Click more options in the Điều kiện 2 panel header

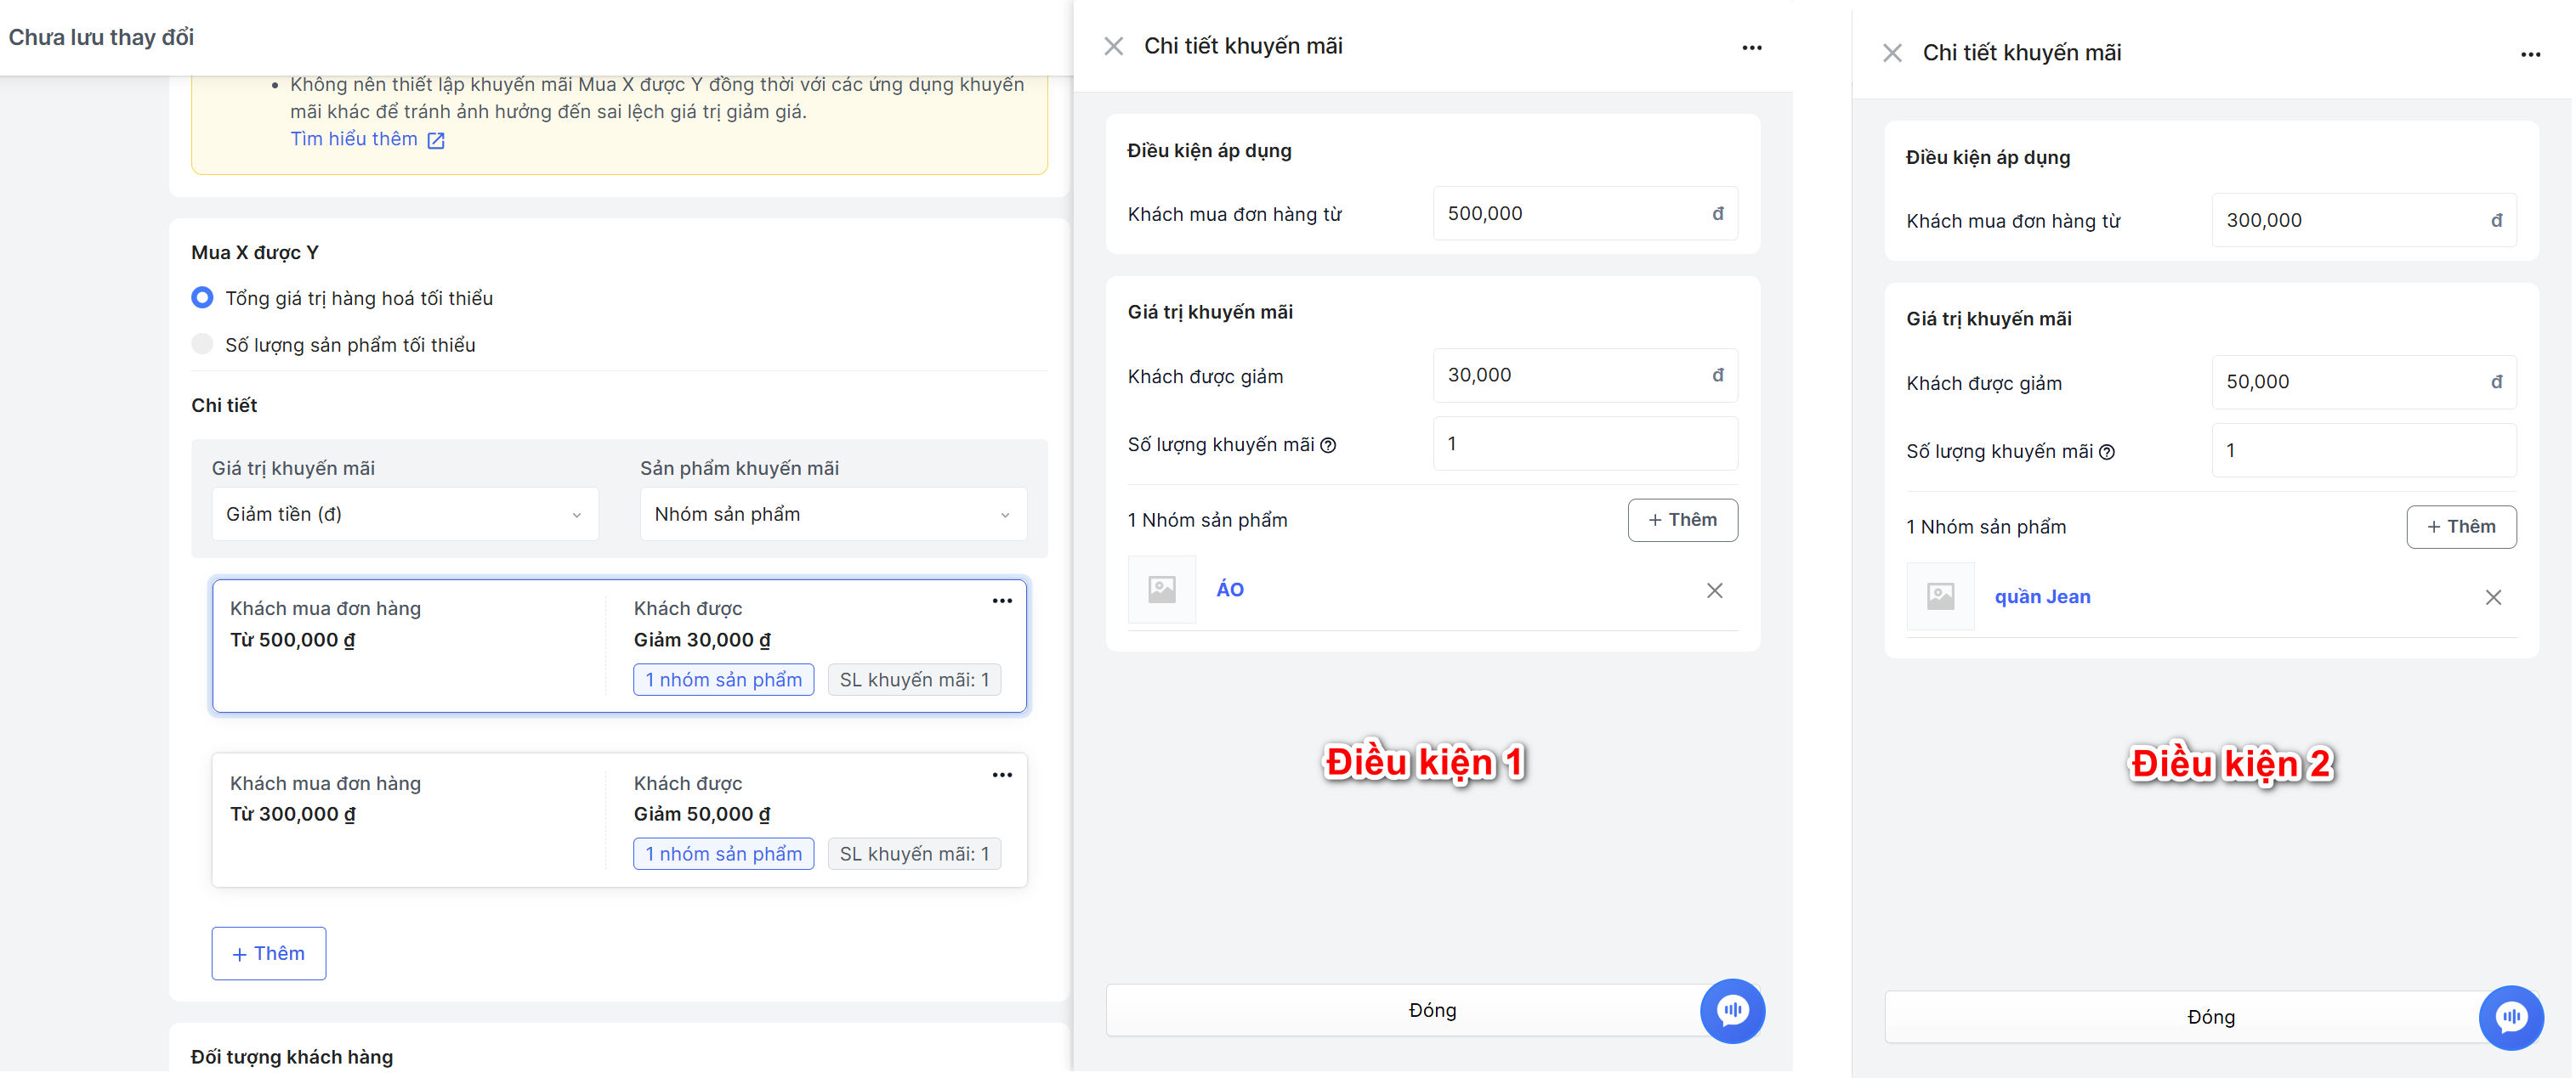pos(2530,54)
